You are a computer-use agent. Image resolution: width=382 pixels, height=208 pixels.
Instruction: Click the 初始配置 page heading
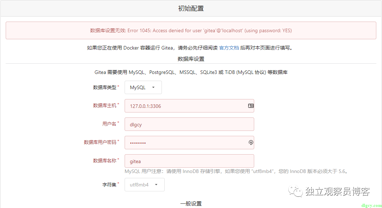pos(191,8)
